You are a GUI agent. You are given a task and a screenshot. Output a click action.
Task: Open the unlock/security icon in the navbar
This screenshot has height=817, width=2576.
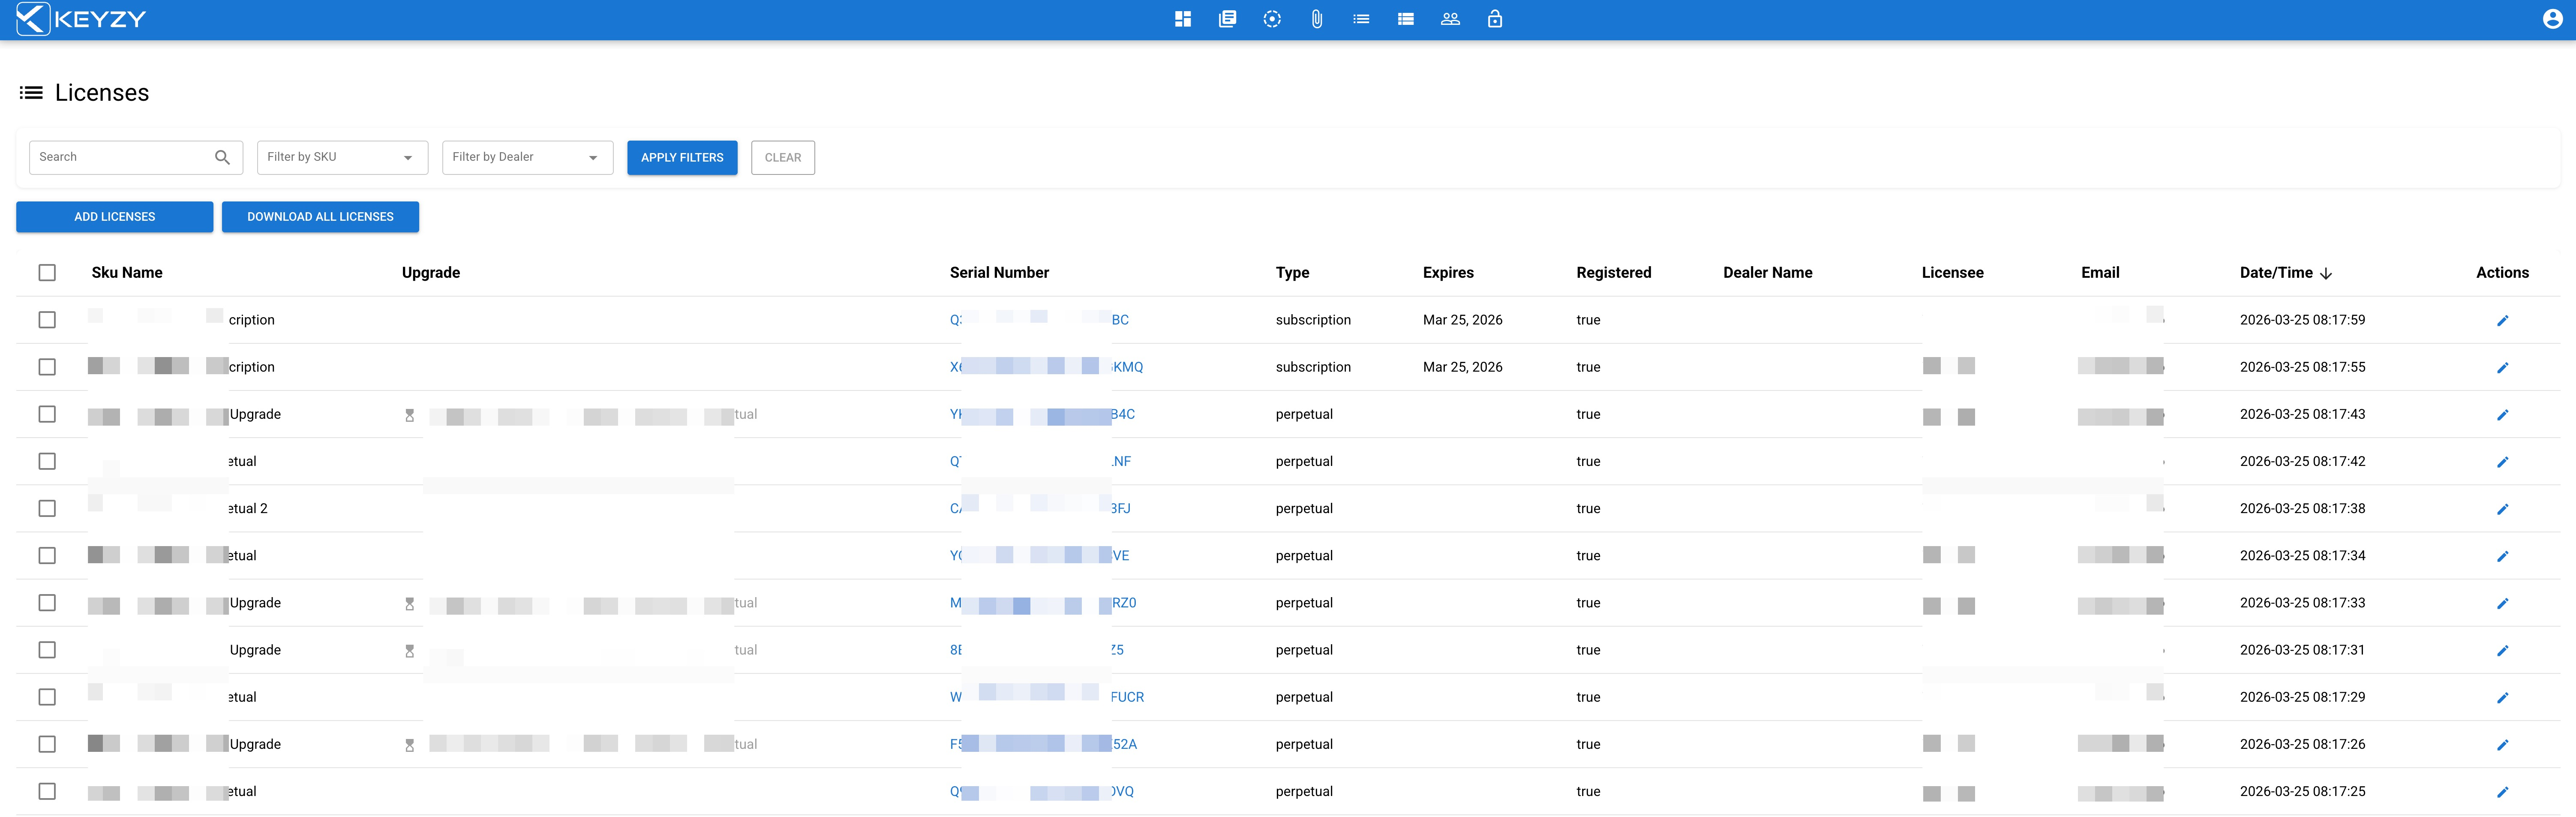(1494, 18)
